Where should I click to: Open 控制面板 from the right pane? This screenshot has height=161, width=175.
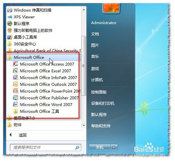(x=99, y=92)
